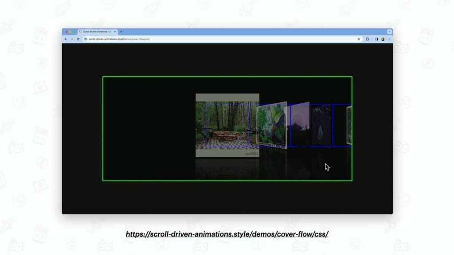Close the Scroll-driven Animations tab
This screenshot has width=454, height=255.
click(x=114, y=31)
